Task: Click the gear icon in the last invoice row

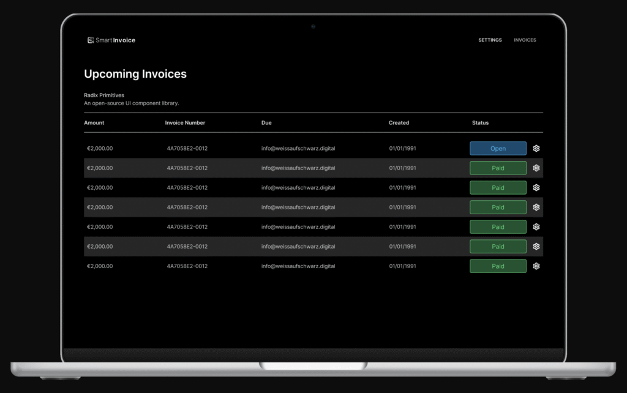Action: (x=536, y=266)
